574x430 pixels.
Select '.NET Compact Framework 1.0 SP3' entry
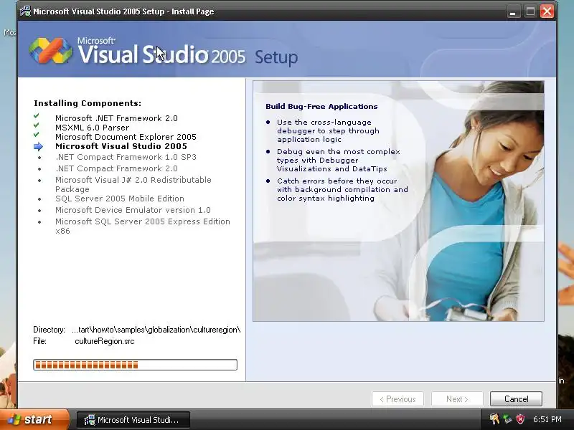(x=126, y=157)
